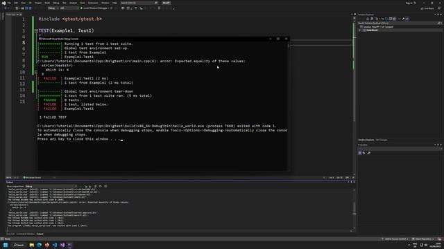The image size is (444, 249).
Task: Close the main.cpp editor tab
Action: click(21, 15)
